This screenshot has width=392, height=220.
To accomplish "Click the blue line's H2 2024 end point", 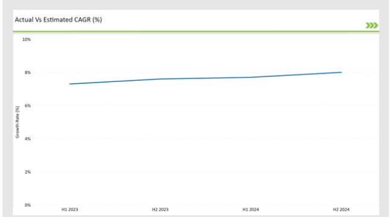I will point(341,72).
